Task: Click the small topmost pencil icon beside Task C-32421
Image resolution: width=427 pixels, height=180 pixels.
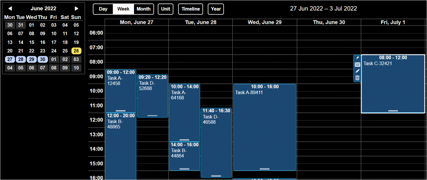Action: tap(357, 57)
